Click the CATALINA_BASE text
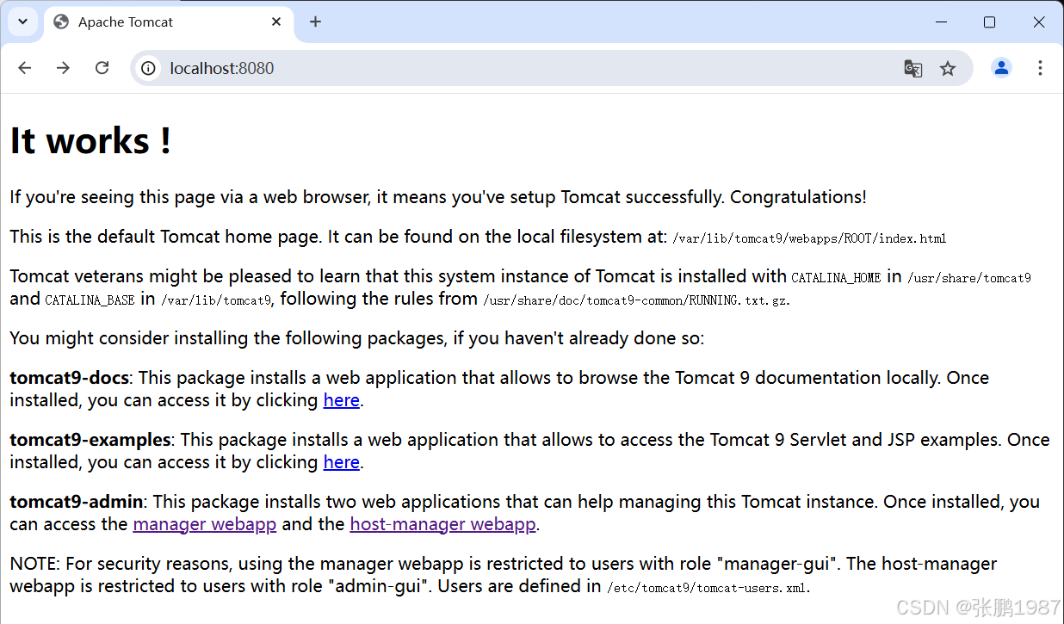 click(x=90, y=300)
